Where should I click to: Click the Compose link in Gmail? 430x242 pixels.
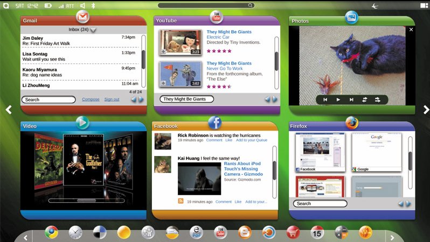[x=91, y=99]
